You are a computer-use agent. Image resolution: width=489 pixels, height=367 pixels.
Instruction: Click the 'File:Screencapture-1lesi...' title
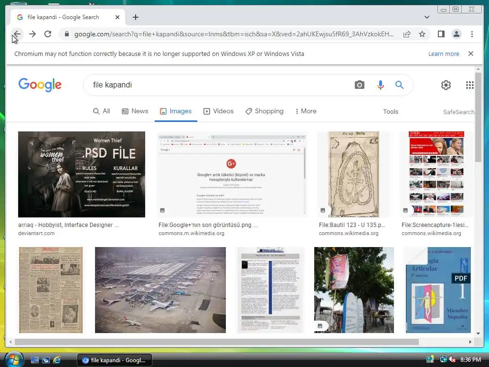click(435, 225)
